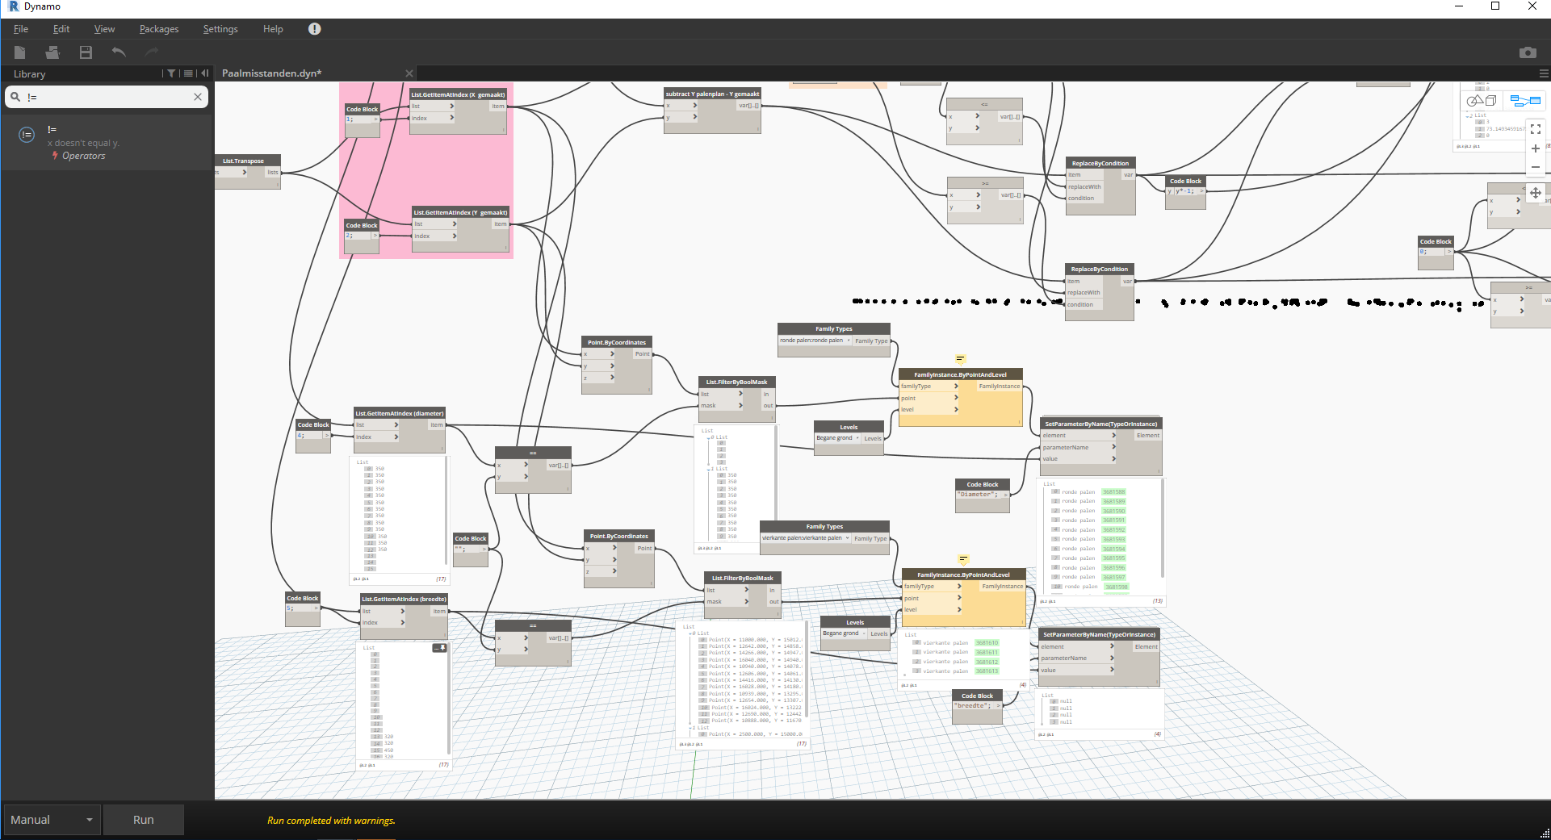Select the lower ReplaceByCondition node header

coord(1100,269)
